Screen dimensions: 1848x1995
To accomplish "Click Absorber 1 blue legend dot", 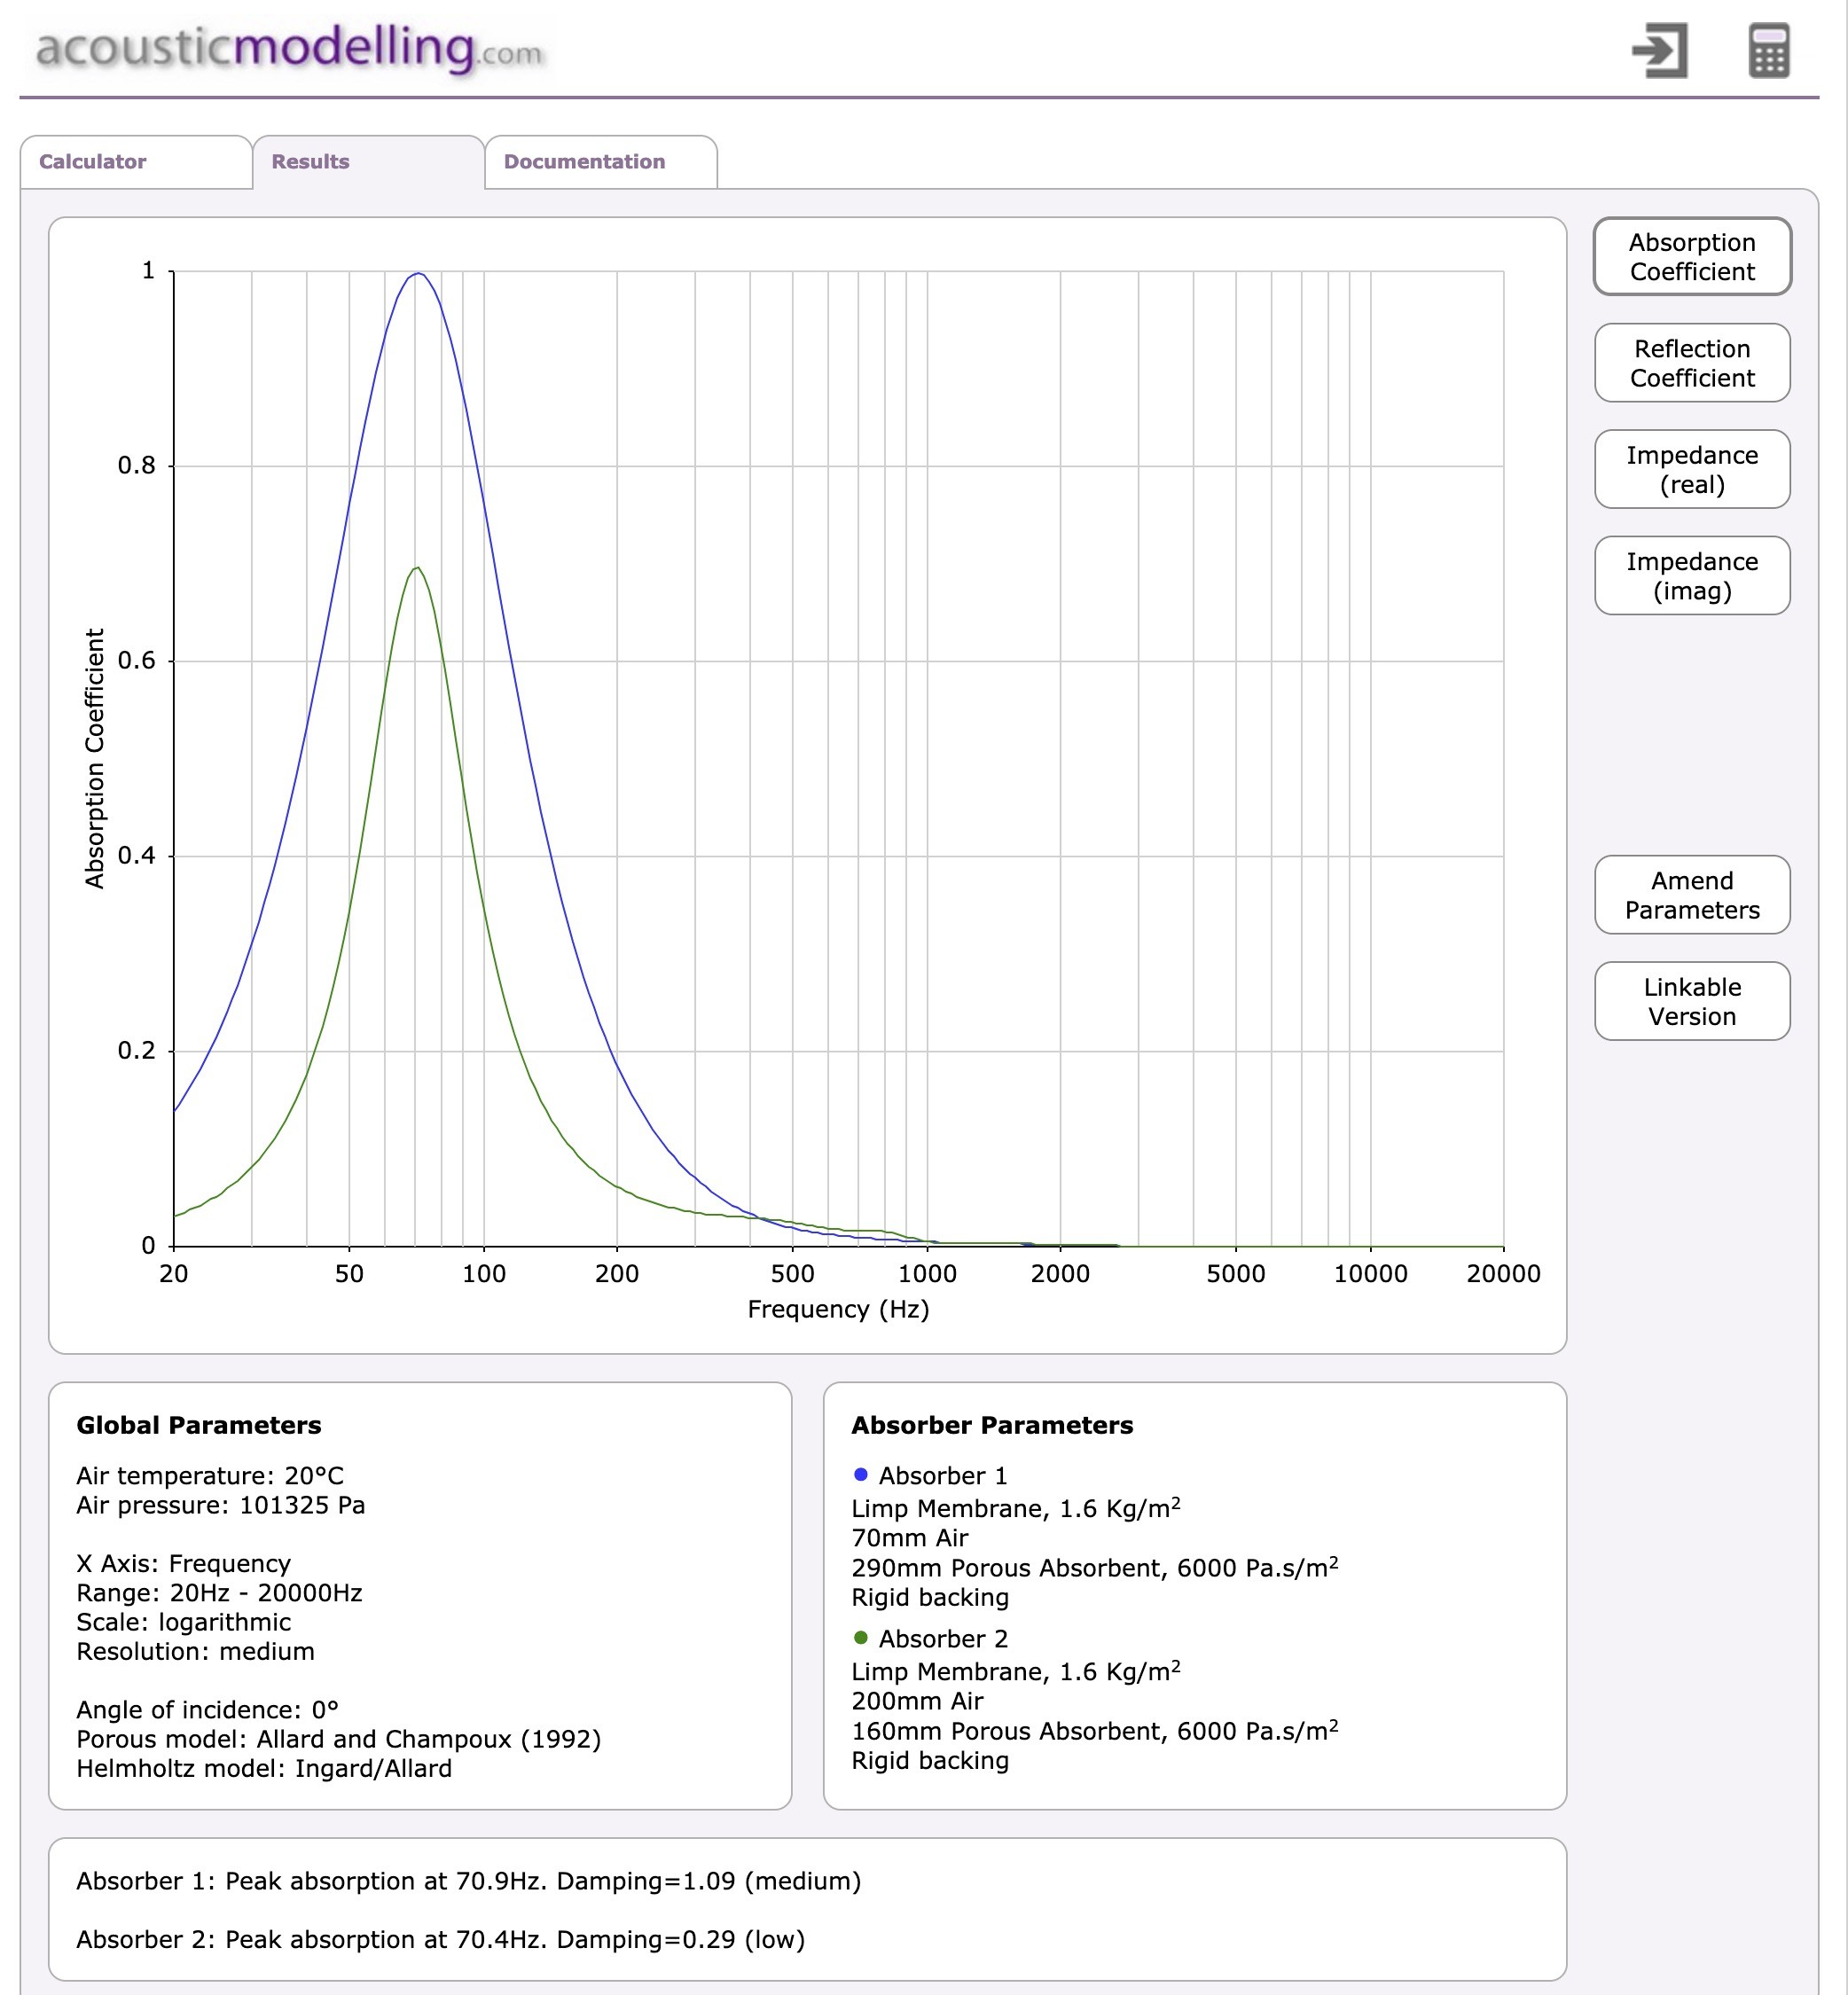I will click(860, 1475).
